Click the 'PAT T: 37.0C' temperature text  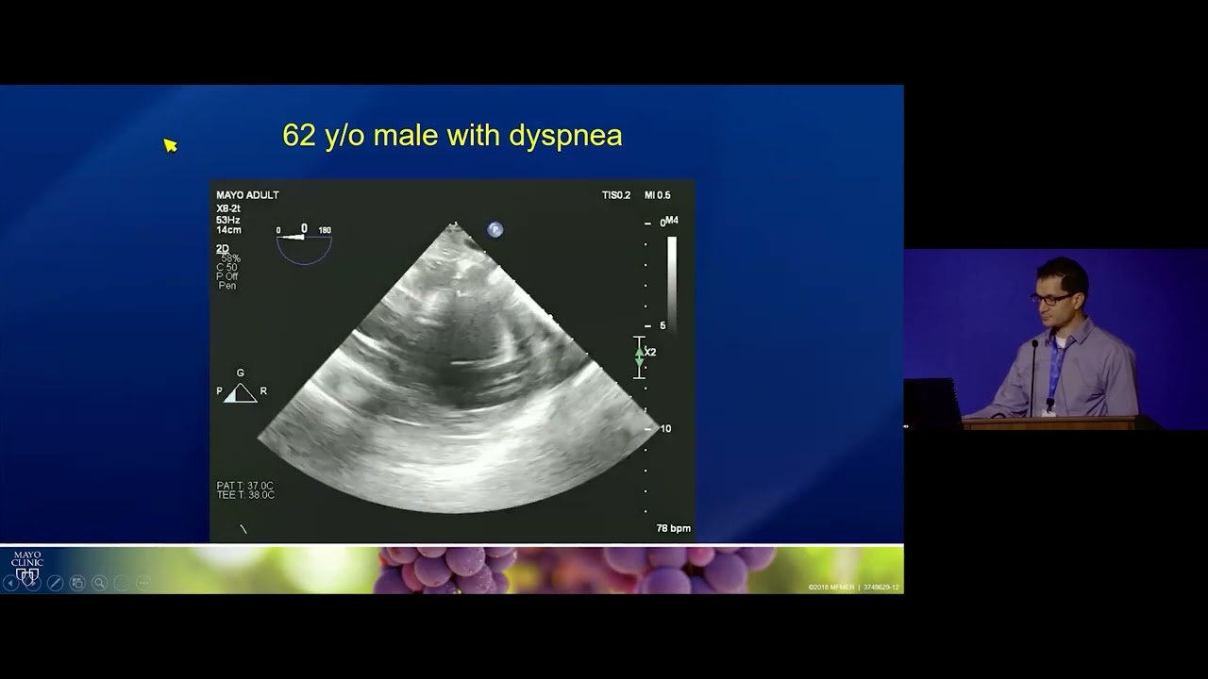pyautogui.click(x=245, y=486)
